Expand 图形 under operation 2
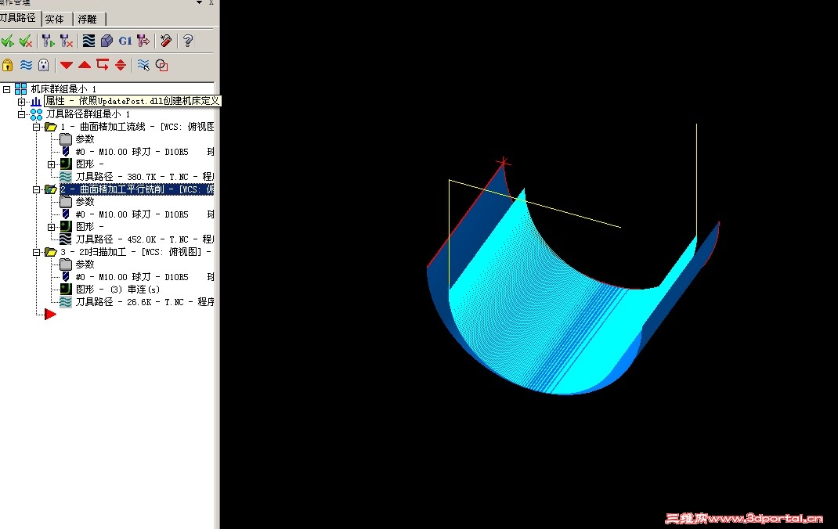Image resolution: width=838 pixels, height=529 pixels. (x=52, y=227)
